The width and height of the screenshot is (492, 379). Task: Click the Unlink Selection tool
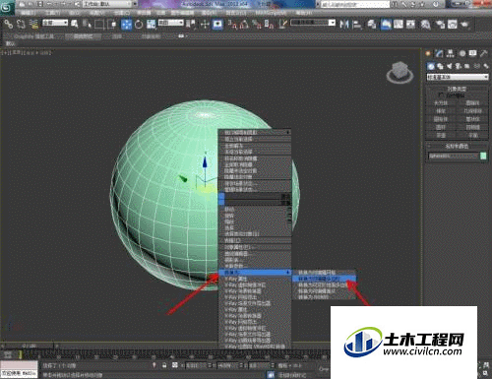point(21,24)
